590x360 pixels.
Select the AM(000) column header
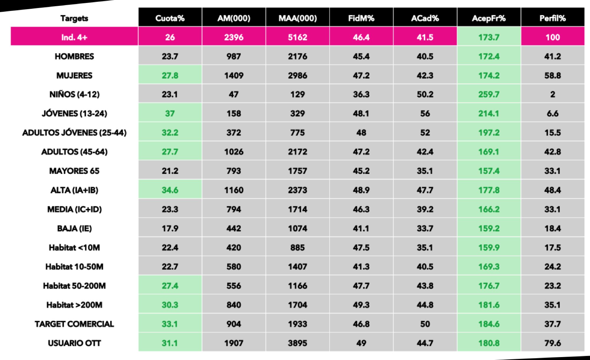[x=234, y=18]
